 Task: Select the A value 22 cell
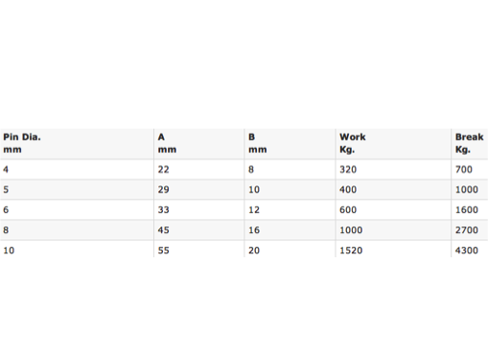click(198, 169)
